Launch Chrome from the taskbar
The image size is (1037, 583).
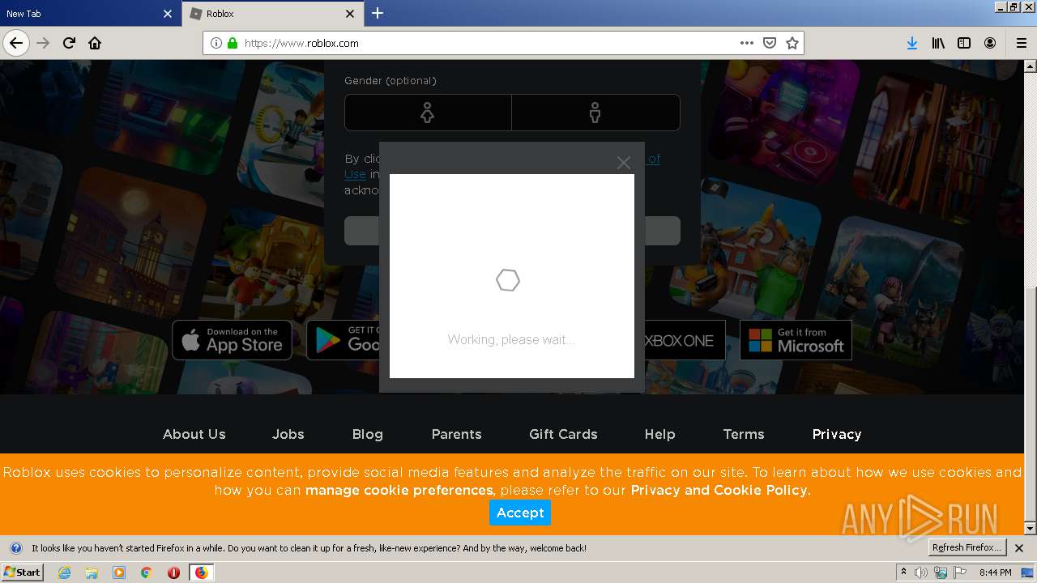click(x=147, y=572)
